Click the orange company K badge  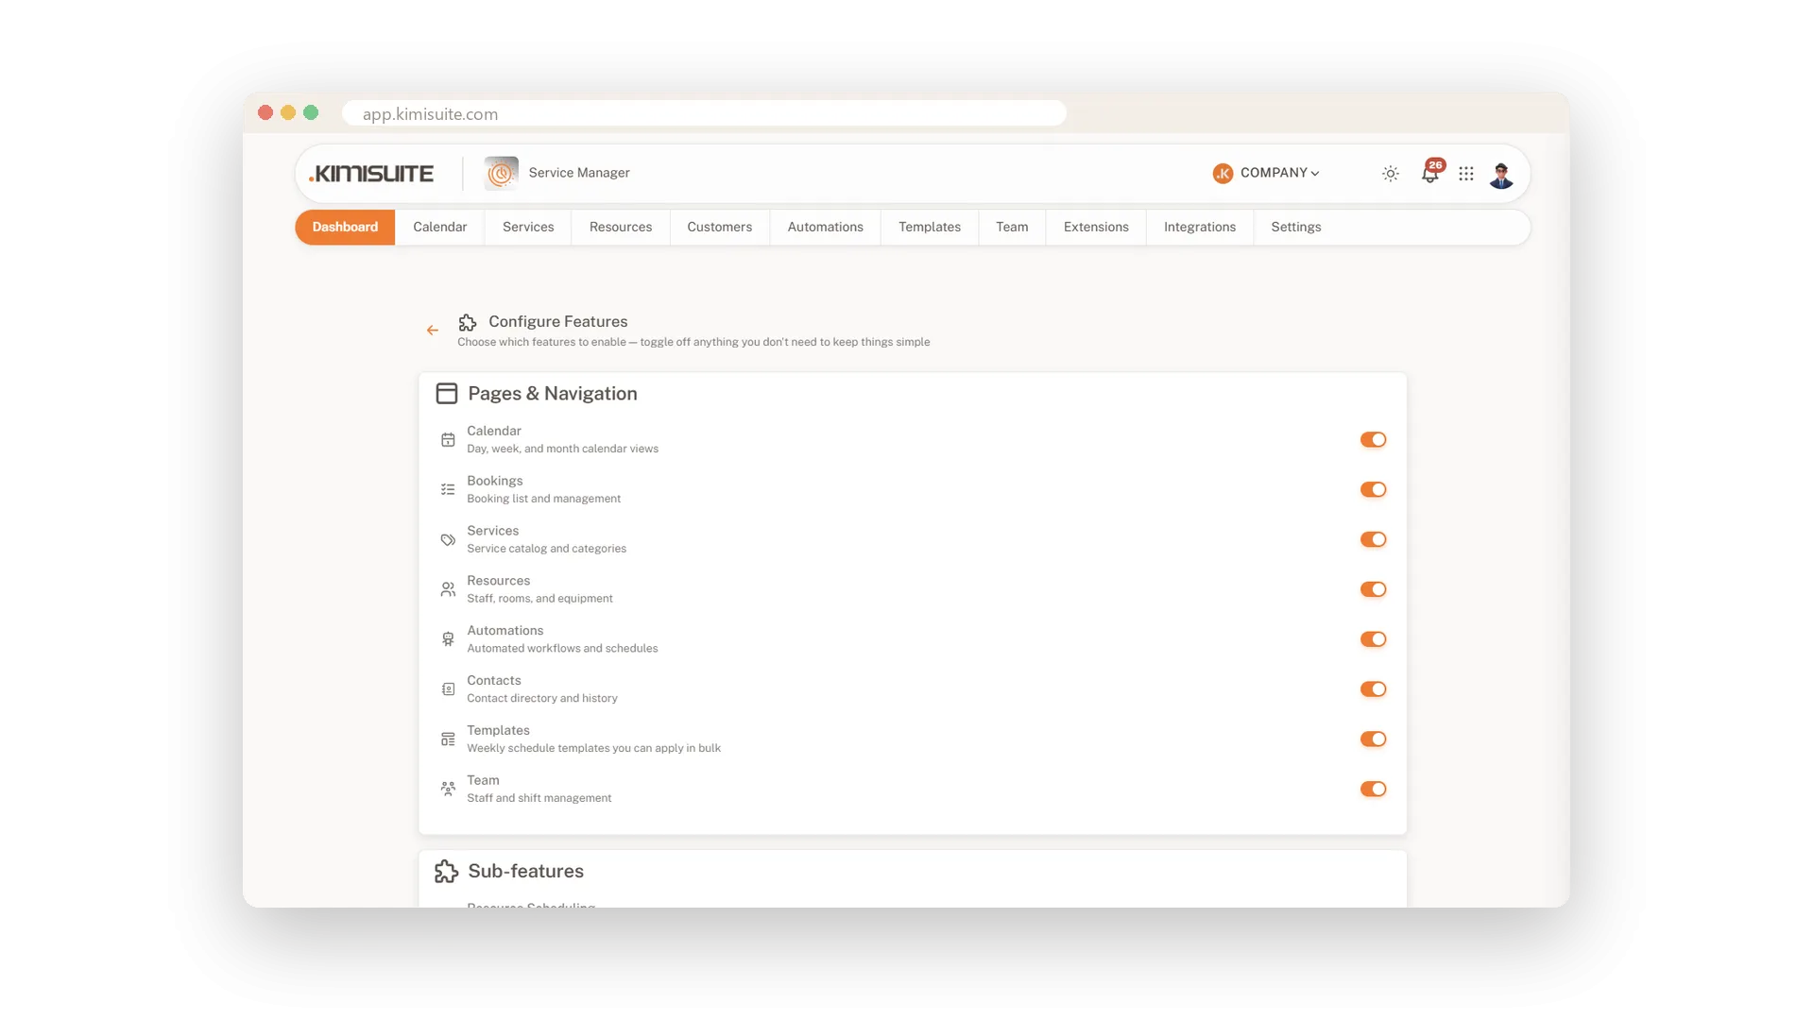tap(1223, 174)
